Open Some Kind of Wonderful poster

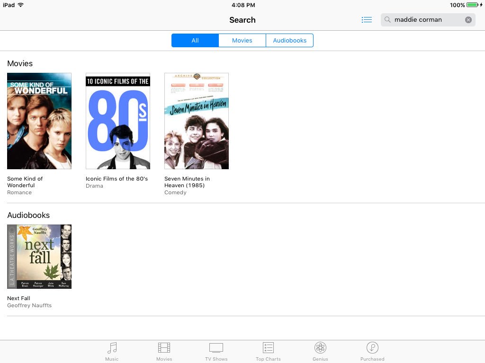(39, 121)
